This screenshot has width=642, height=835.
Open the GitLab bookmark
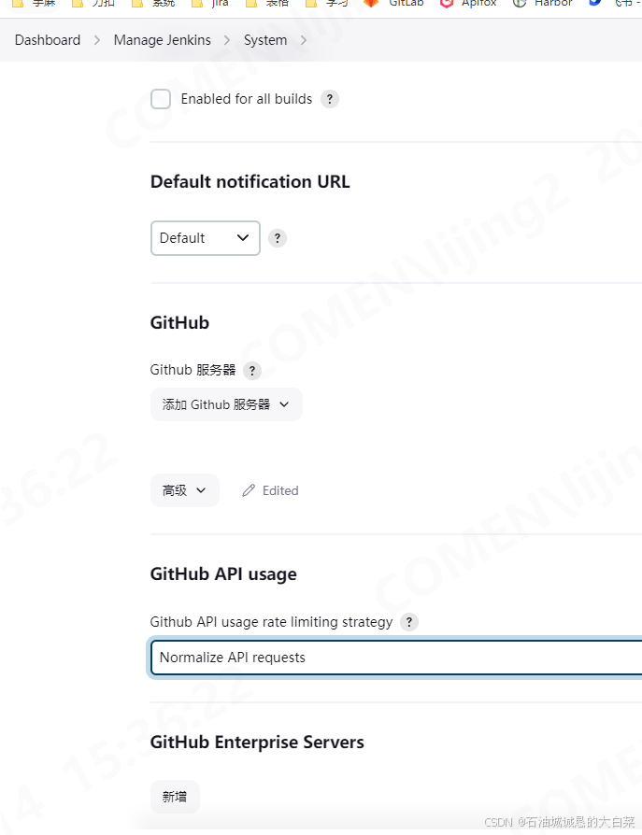pyautogui.click(x=394, y=3)
